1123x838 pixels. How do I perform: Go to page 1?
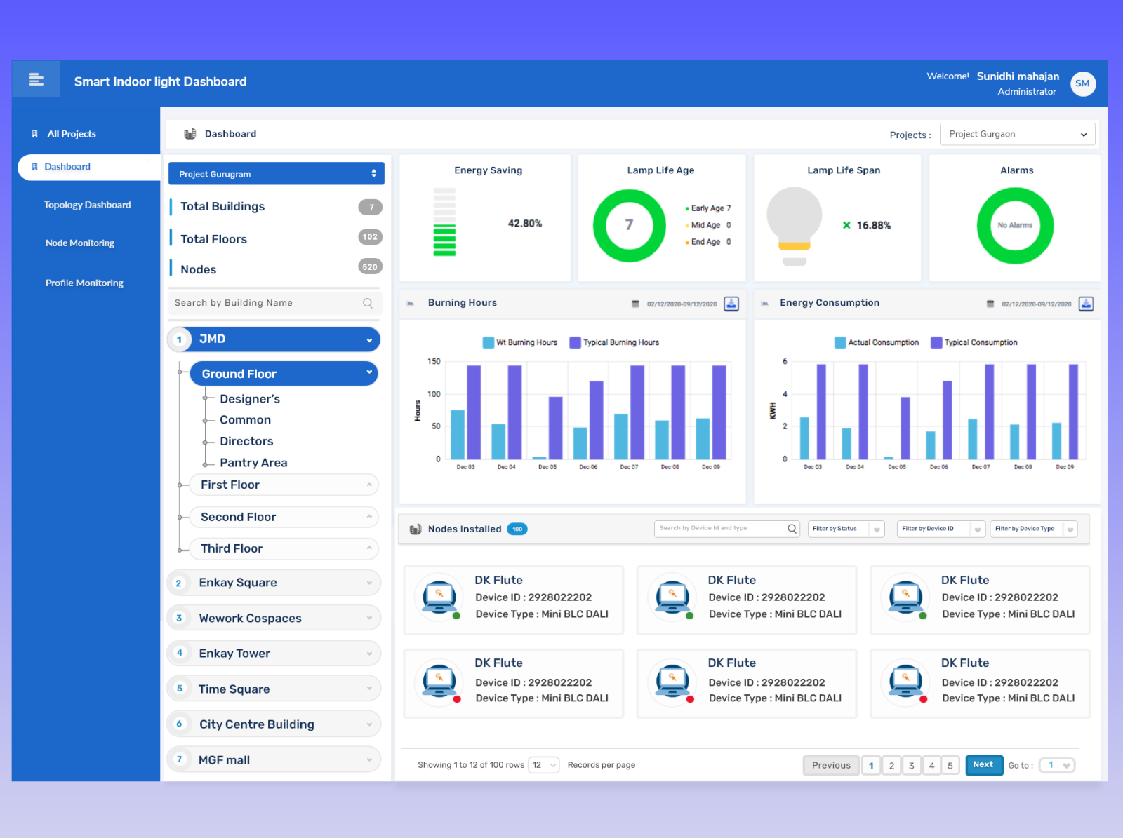tap(871, 765)
